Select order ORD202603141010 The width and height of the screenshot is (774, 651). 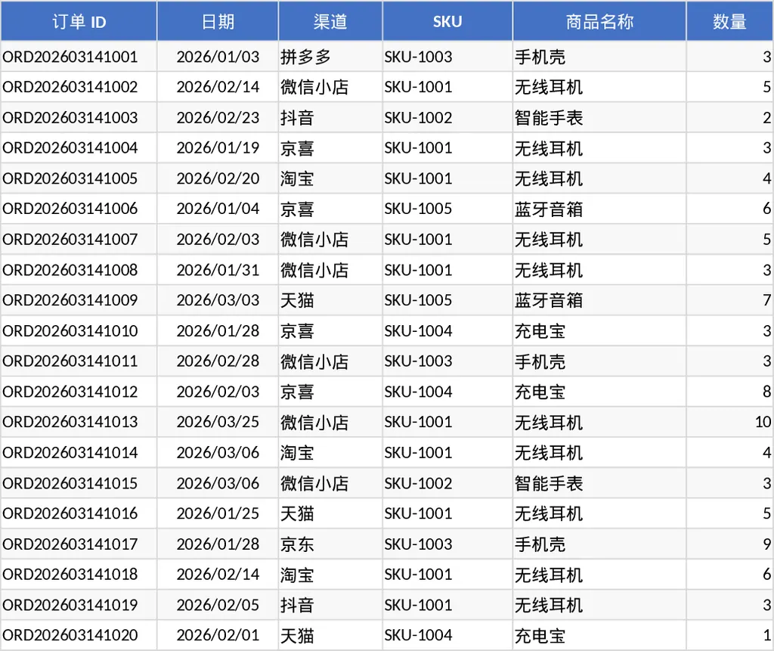point(79,330)
